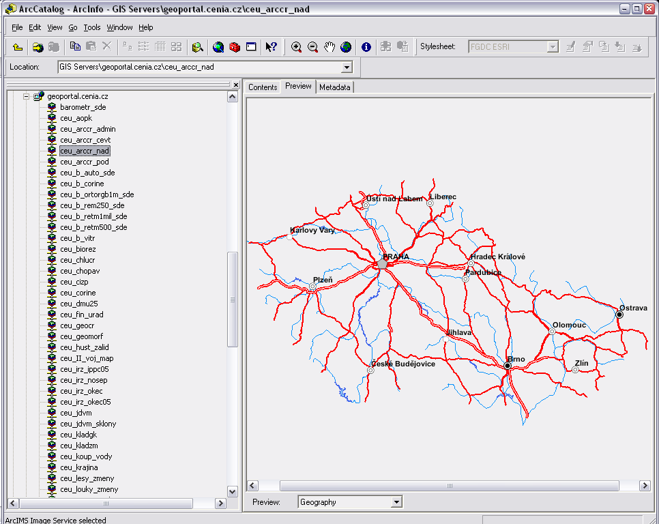Select the ceu_geomorf service
Screen dimensions: 659x524
point(82,336)
